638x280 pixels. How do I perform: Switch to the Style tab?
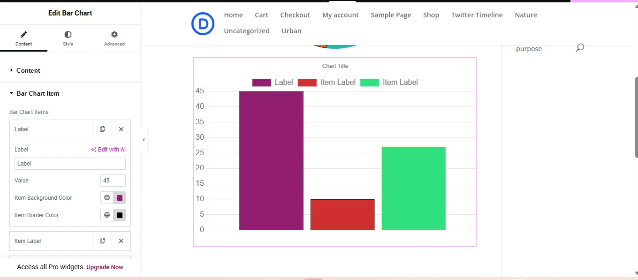(x=68, y=38)
